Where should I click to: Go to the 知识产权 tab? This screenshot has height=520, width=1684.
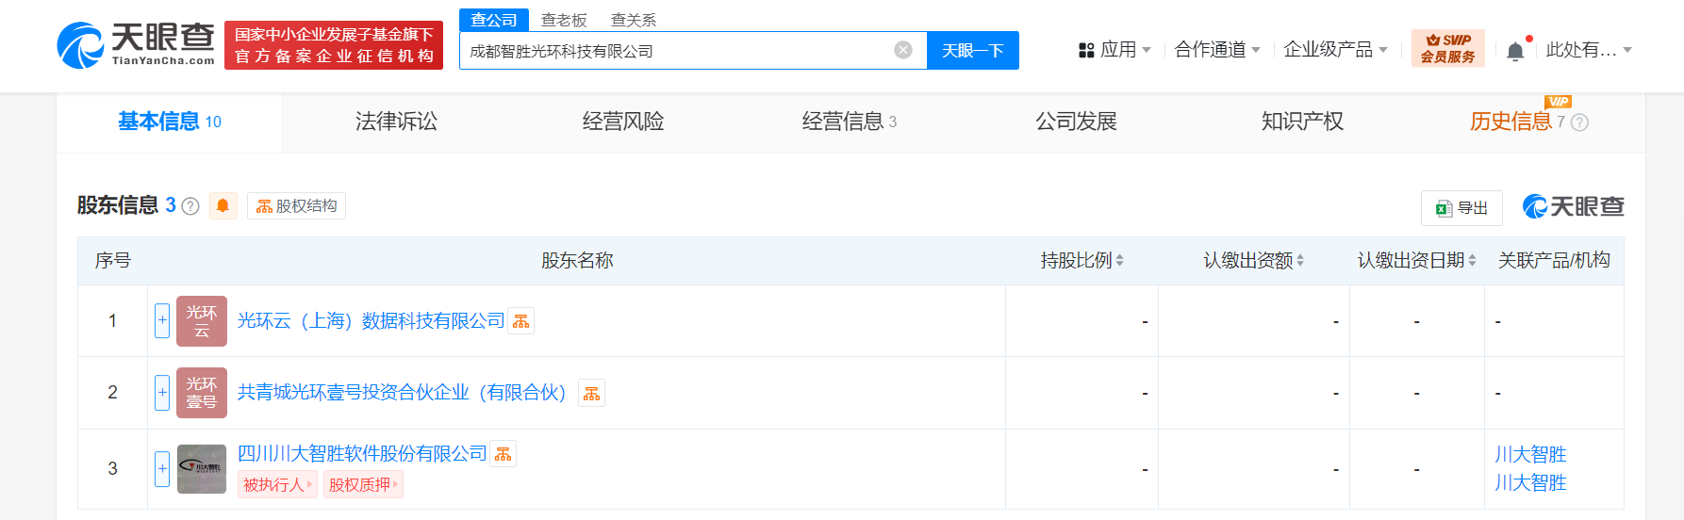tap(1302, 122)
